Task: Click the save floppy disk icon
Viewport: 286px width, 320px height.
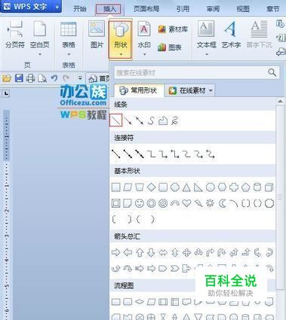Action: point(19,78)
